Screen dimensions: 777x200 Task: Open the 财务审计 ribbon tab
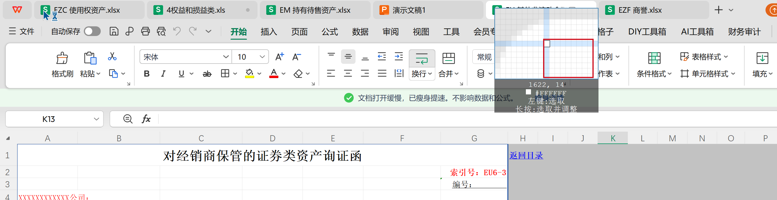pos(744,32)
